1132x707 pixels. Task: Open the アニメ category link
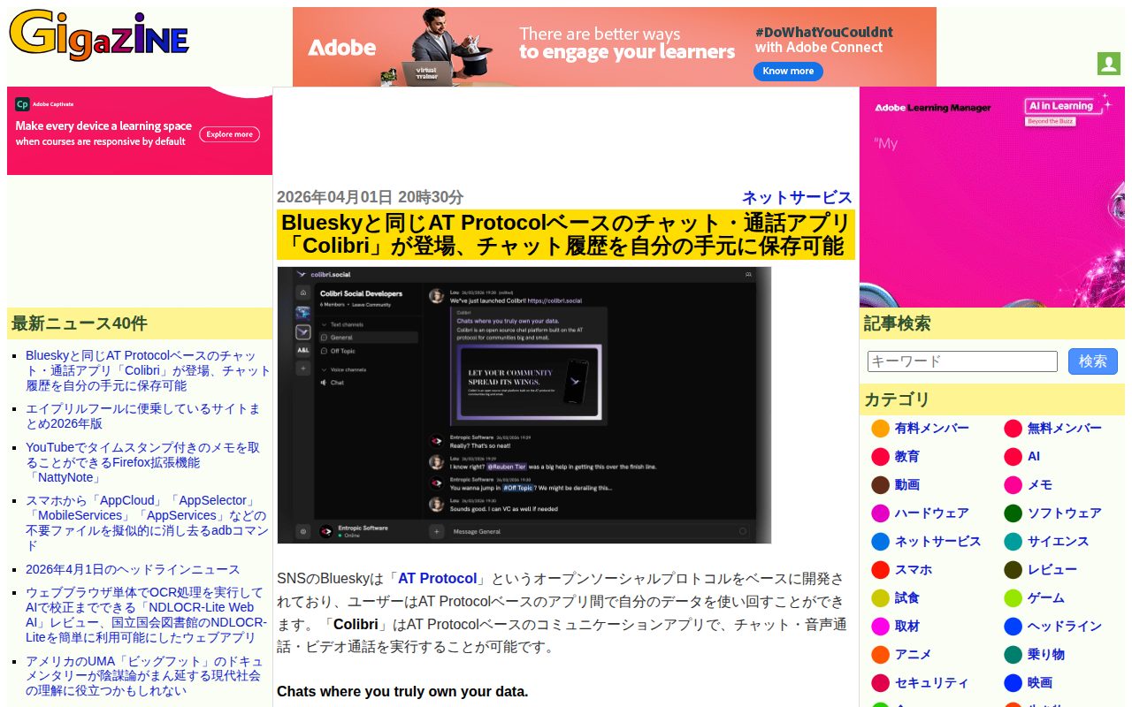pos(914,655)
